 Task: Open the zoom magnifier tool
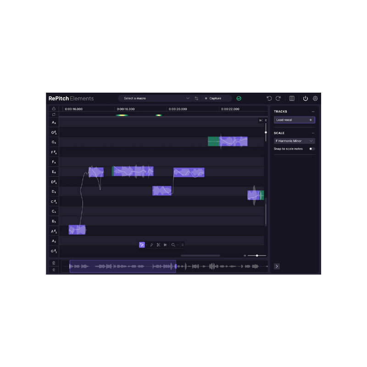173,245
